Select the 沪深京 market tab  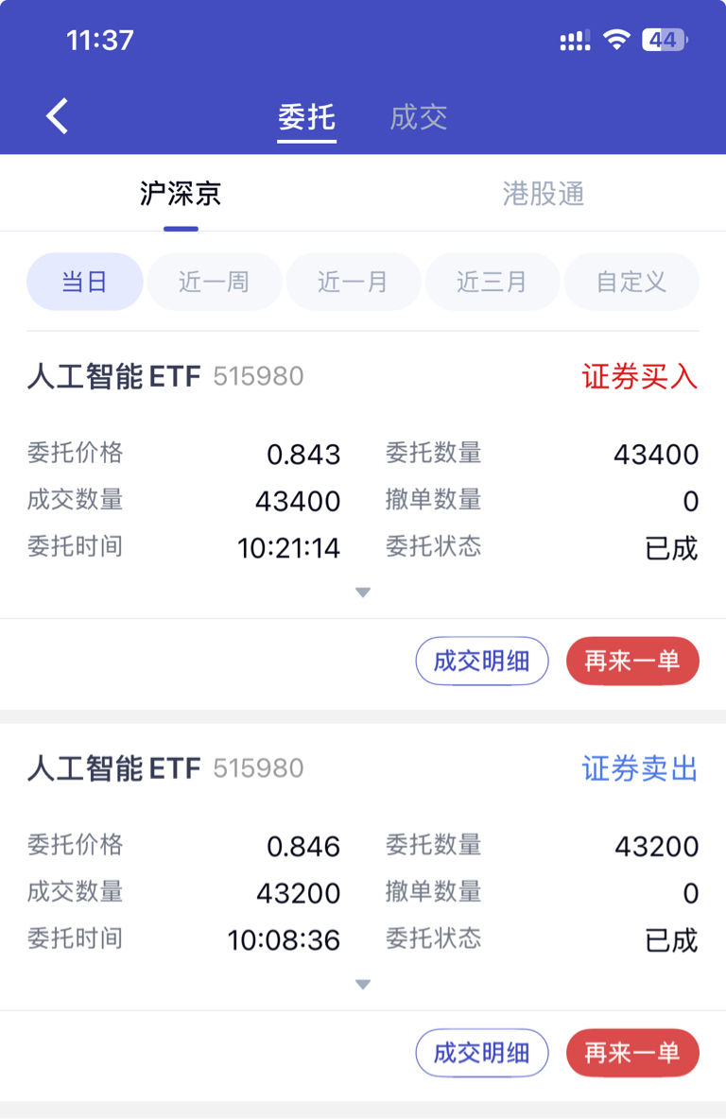click(181, 194)
